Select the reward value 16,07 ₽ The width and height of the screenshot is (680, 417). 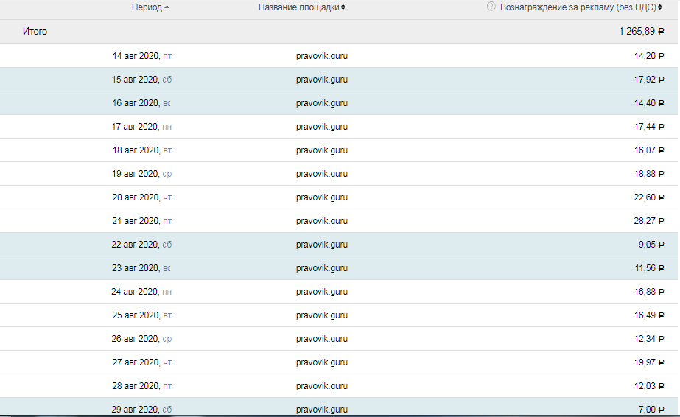point(649,150)
